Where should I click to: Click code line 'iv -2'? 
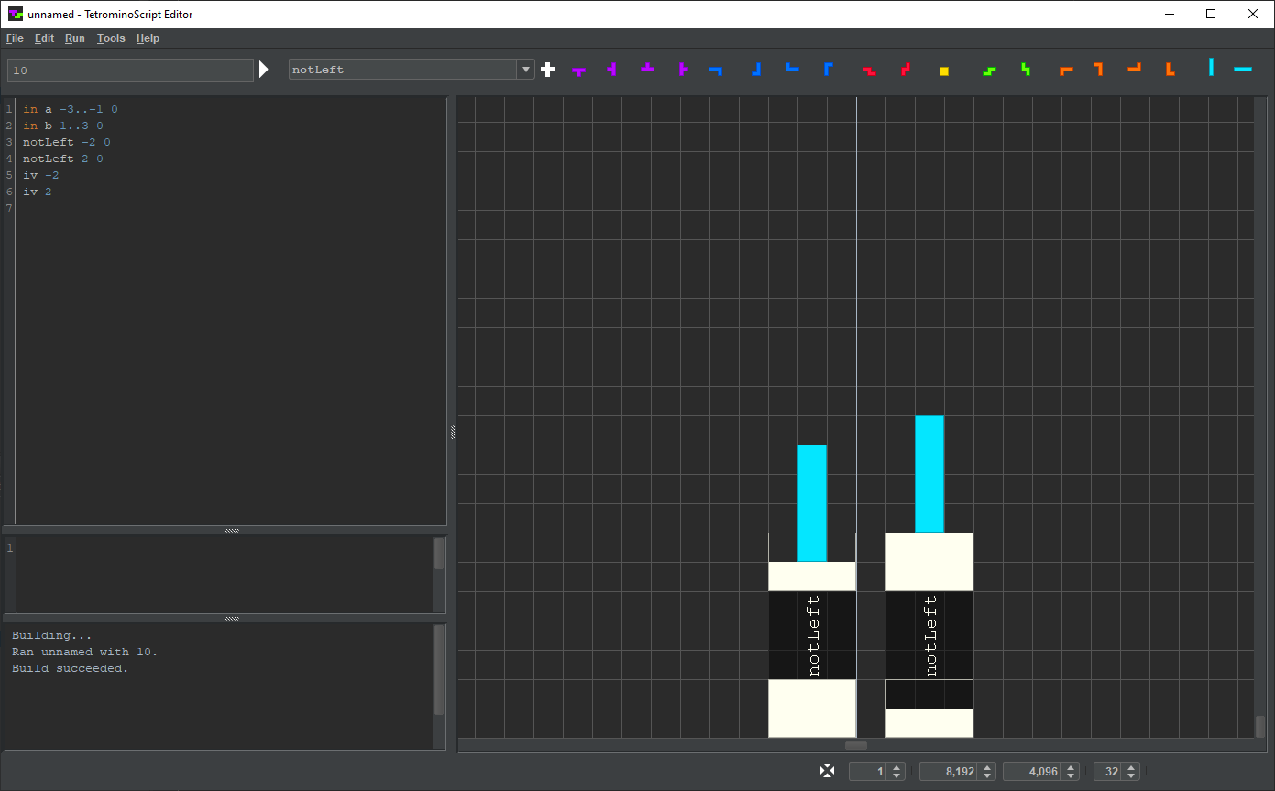pyautogui.click(x=41, y=175)
